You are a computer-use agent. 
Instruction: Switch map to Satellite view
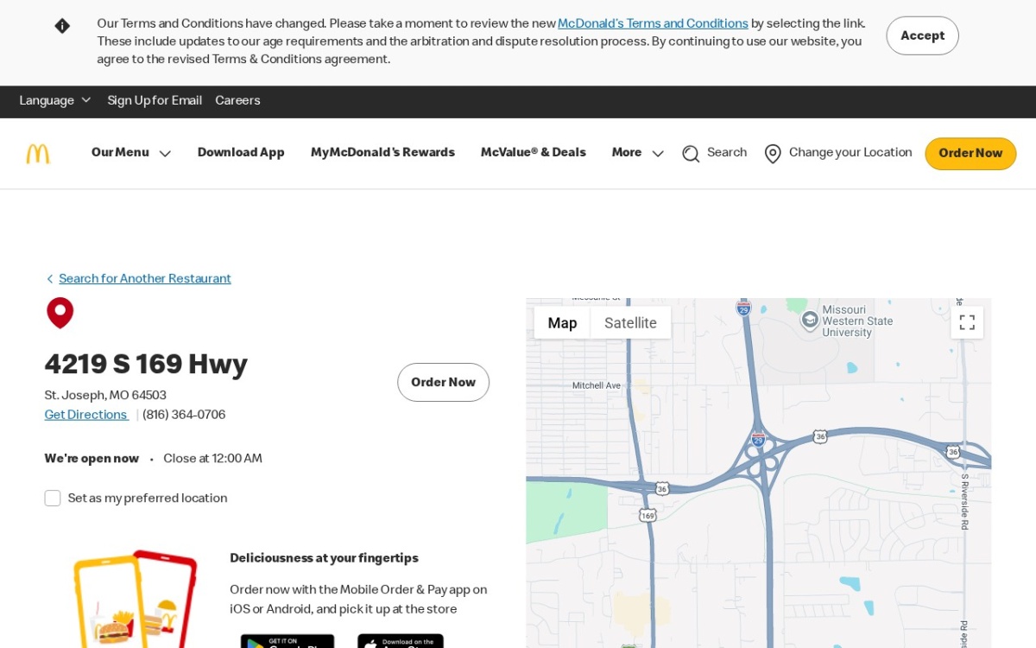point(630,323)
